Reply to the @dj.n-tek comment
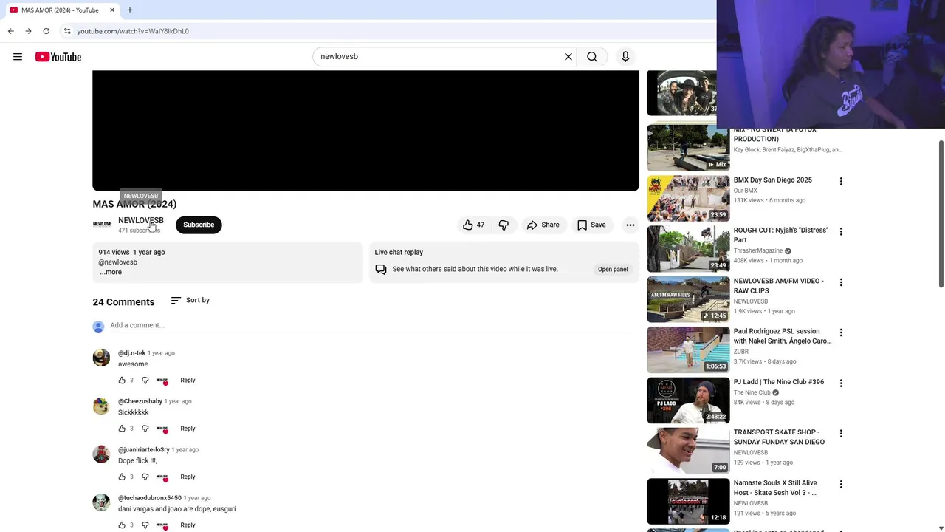Viewport: 945px width, 532px height. point(188,381)
